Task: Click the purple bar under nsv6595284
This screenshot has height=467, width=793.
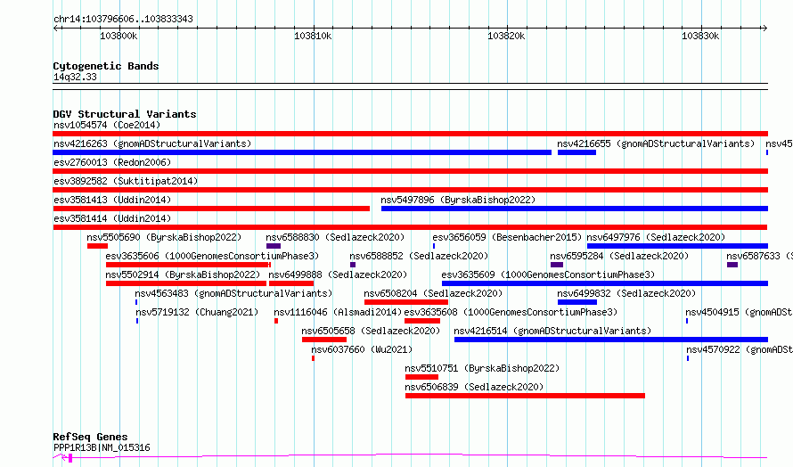Action: [x=557, y=265]
